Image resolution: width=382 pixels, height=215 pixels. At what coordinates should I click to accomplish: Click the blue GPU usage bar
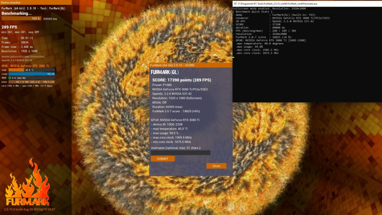point(32,74)
